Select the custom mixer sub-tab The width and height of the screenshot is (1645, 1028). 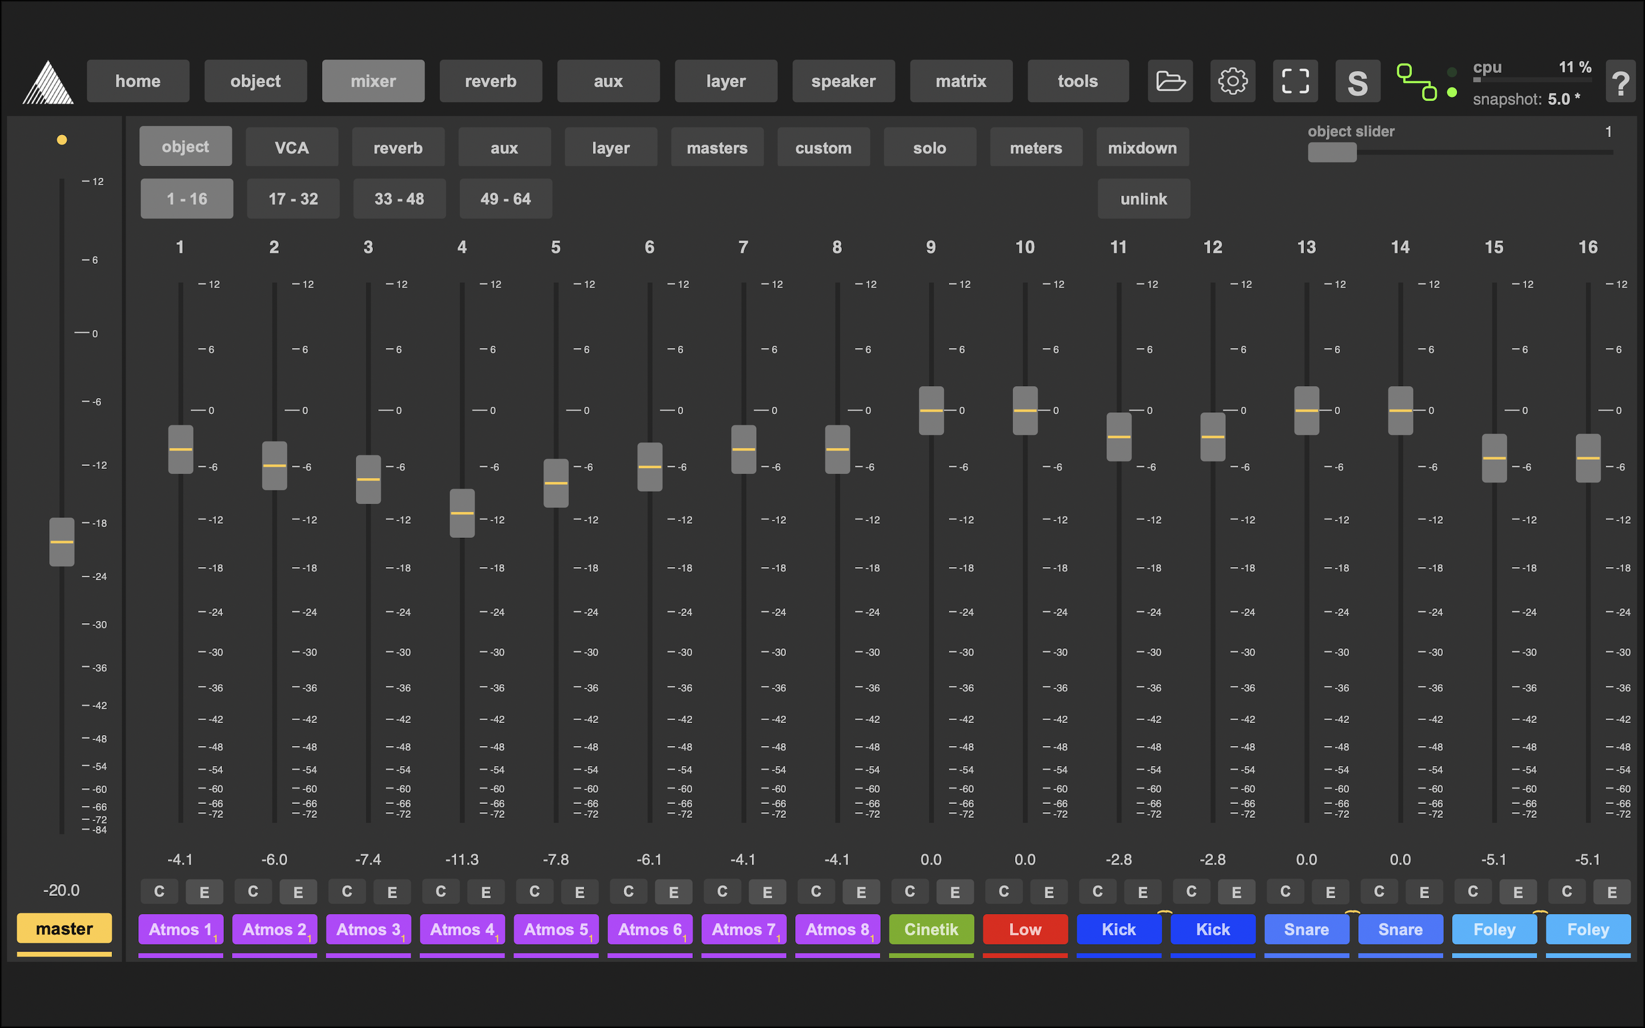click(x=823, y=147)
